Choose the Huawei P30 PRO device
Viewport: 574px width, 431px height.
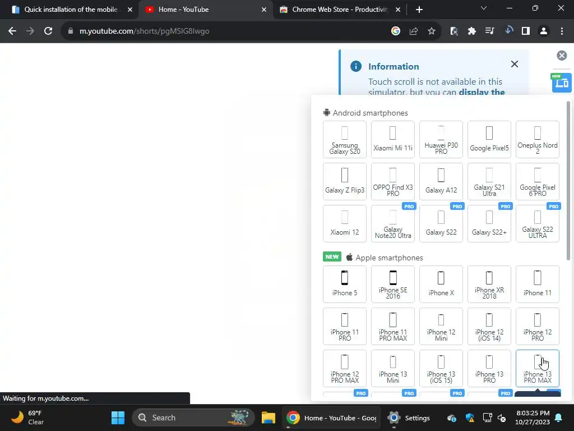[x=441, y=139]
